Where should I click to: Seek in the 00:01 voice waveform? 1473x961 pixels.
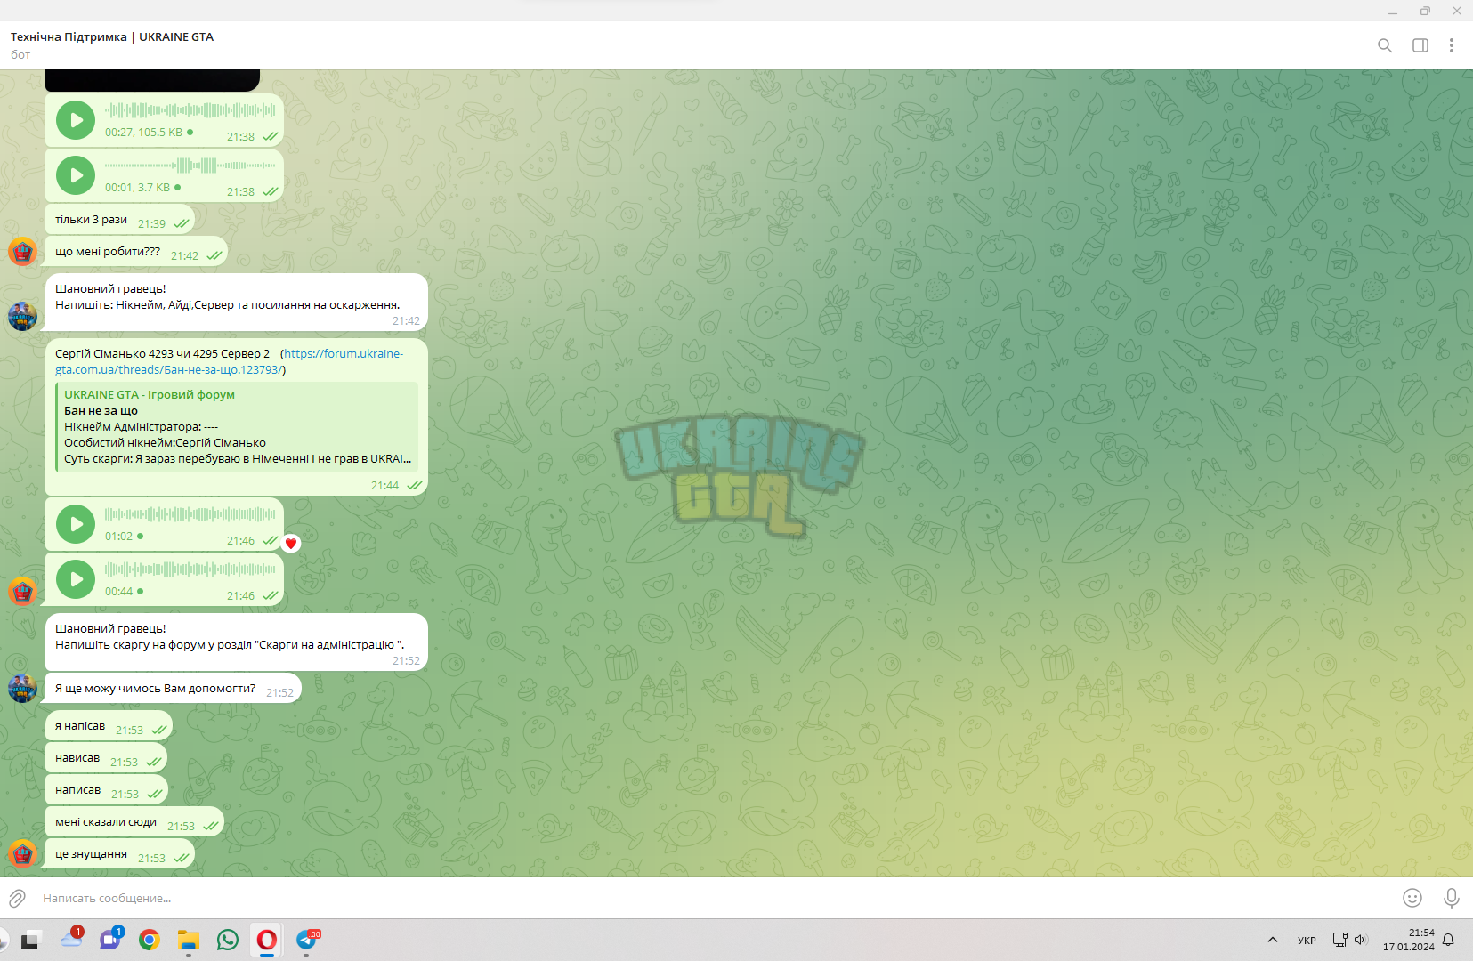click(190, 166)
